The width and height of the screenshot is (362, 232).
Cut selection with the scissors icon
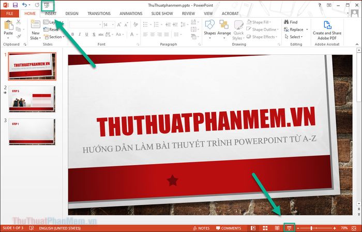(x=19, y=22)
